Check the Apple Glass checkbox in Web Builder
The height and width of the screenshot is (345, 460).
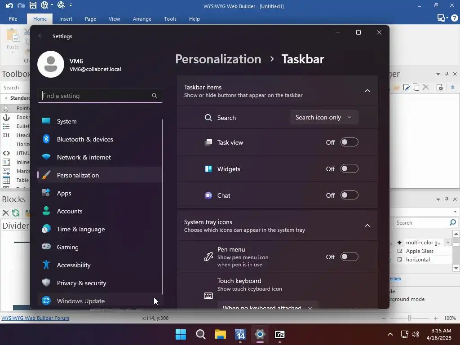399,251
